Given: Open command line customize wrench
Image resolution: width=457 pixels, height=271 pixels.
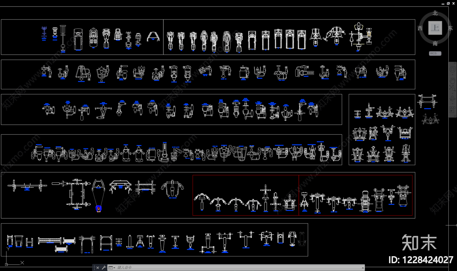Looking at the screenshot, I should coord(104,268).
